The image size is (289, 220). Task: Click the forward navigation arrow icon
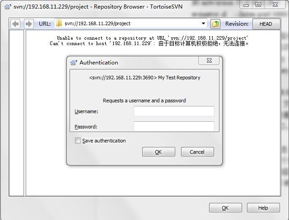point(29,24)
